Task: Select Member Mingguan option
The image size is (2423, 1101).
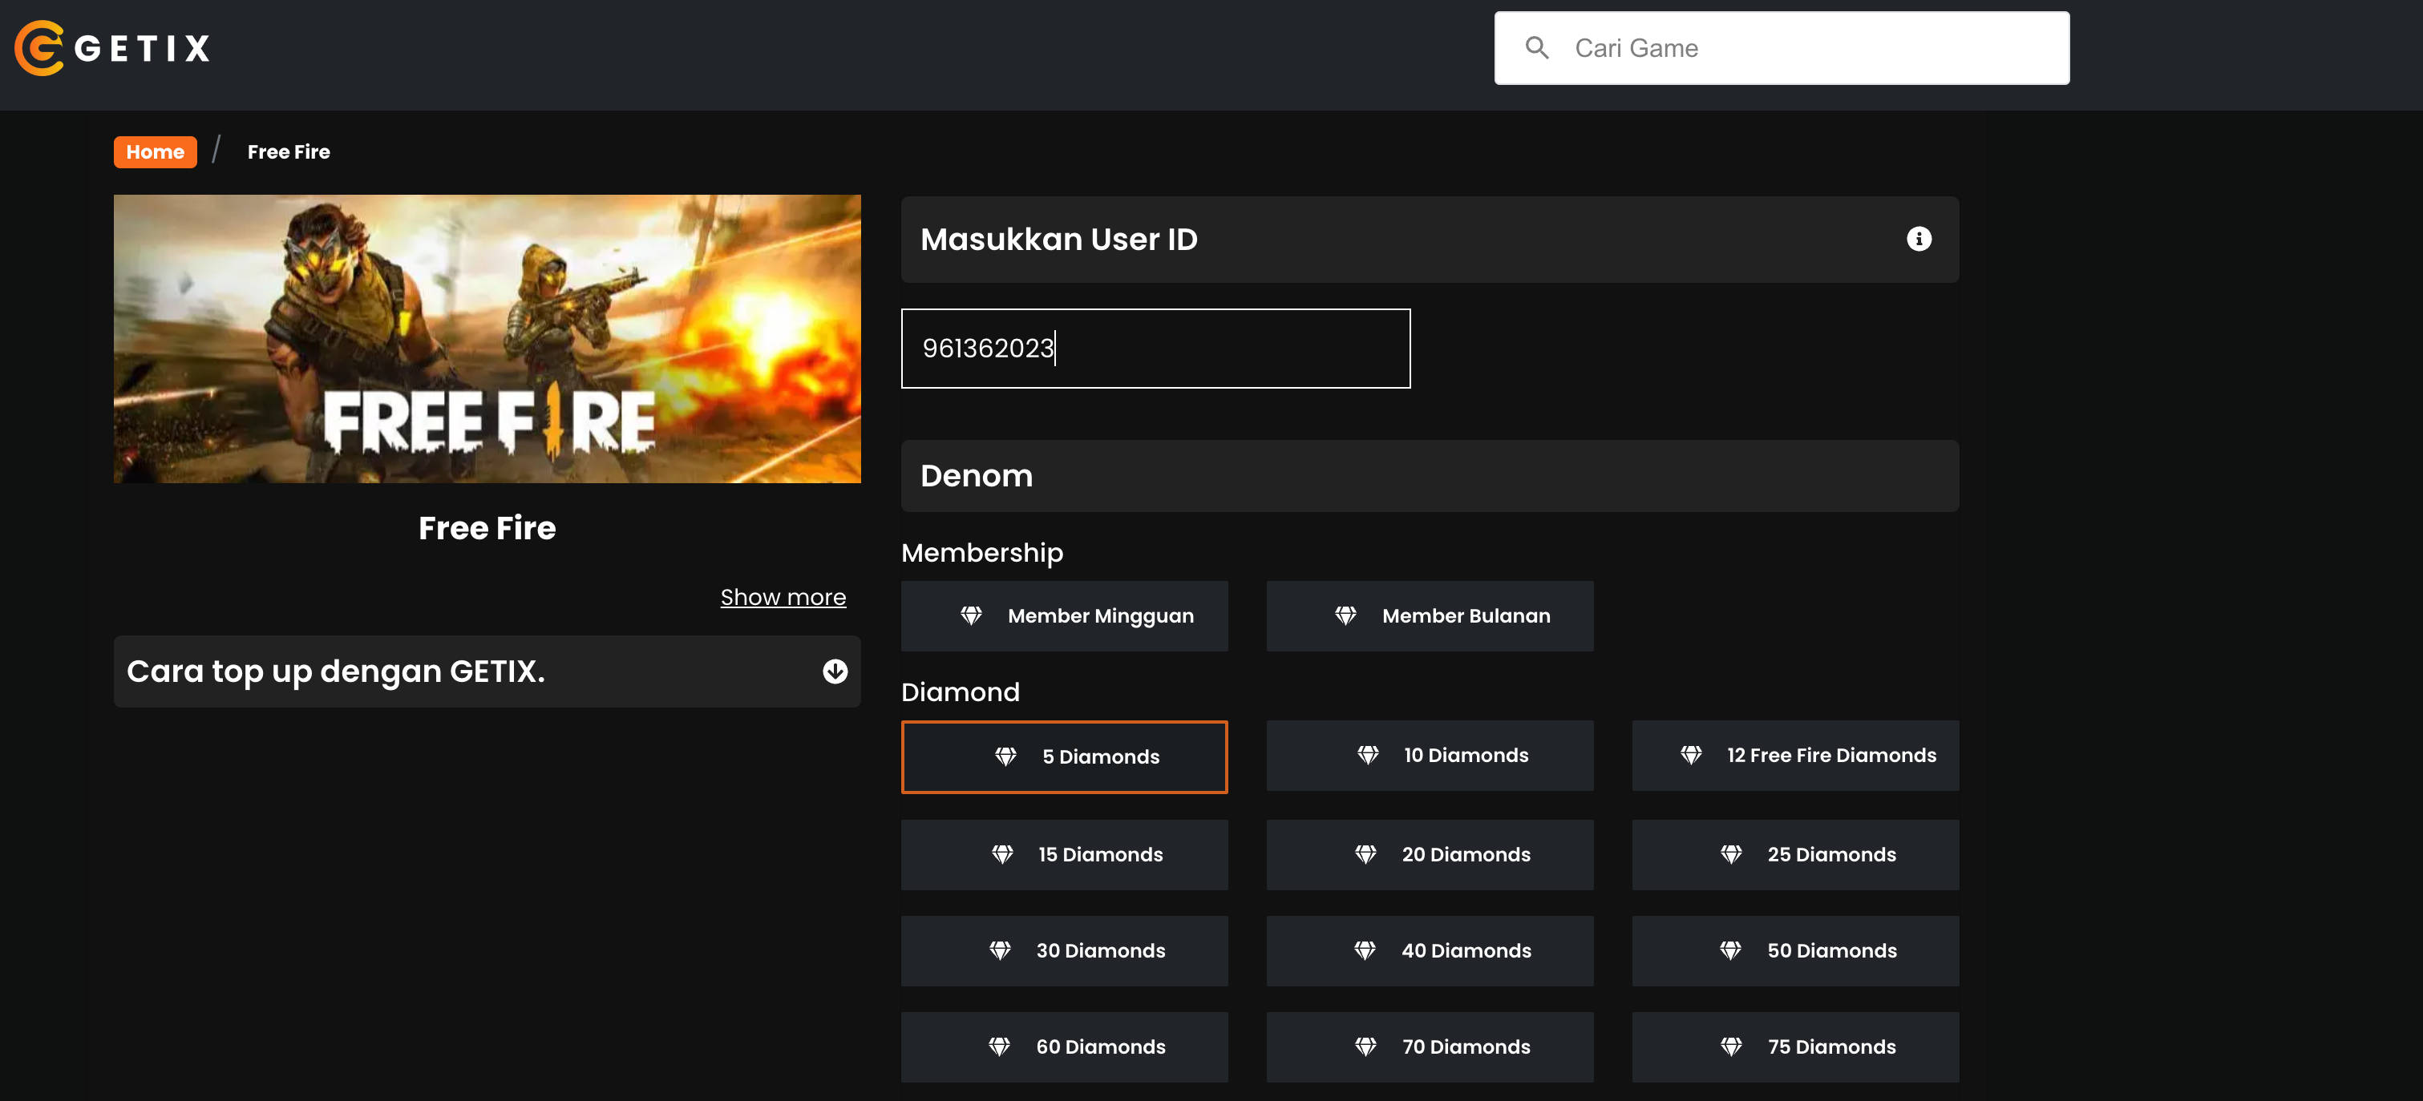Action: click(x=1064, y=616)
